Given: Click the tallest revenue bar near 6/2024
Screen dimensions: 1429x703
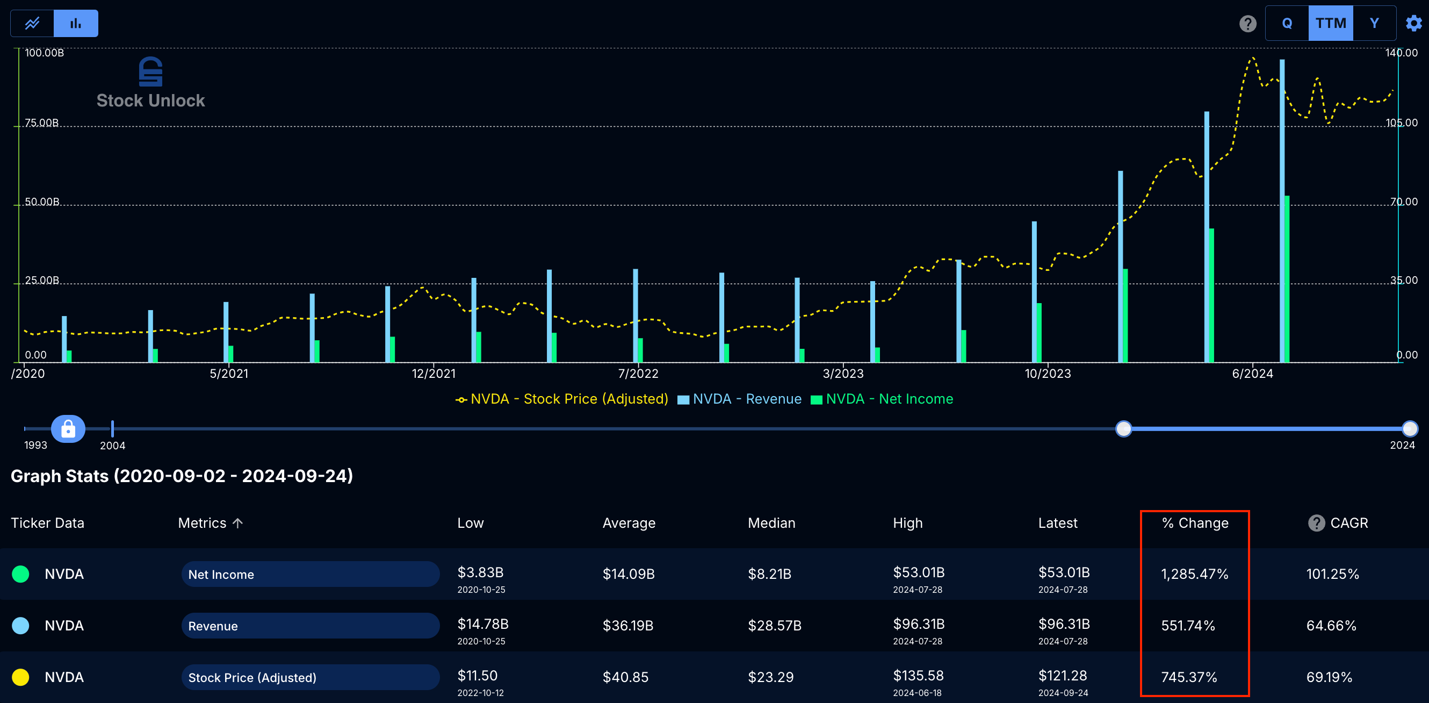Looking at the screenshot, I should [x=1282, y=211].
